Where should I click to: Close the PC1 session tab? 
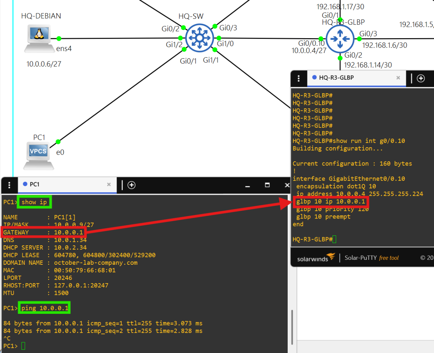109,185
